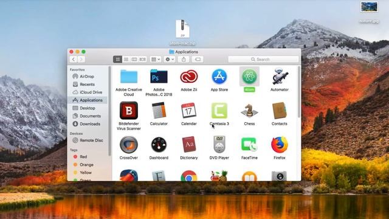Open Recents in the sidebar
The width and height of the screenshot is (389, 219).
point(88,85)
